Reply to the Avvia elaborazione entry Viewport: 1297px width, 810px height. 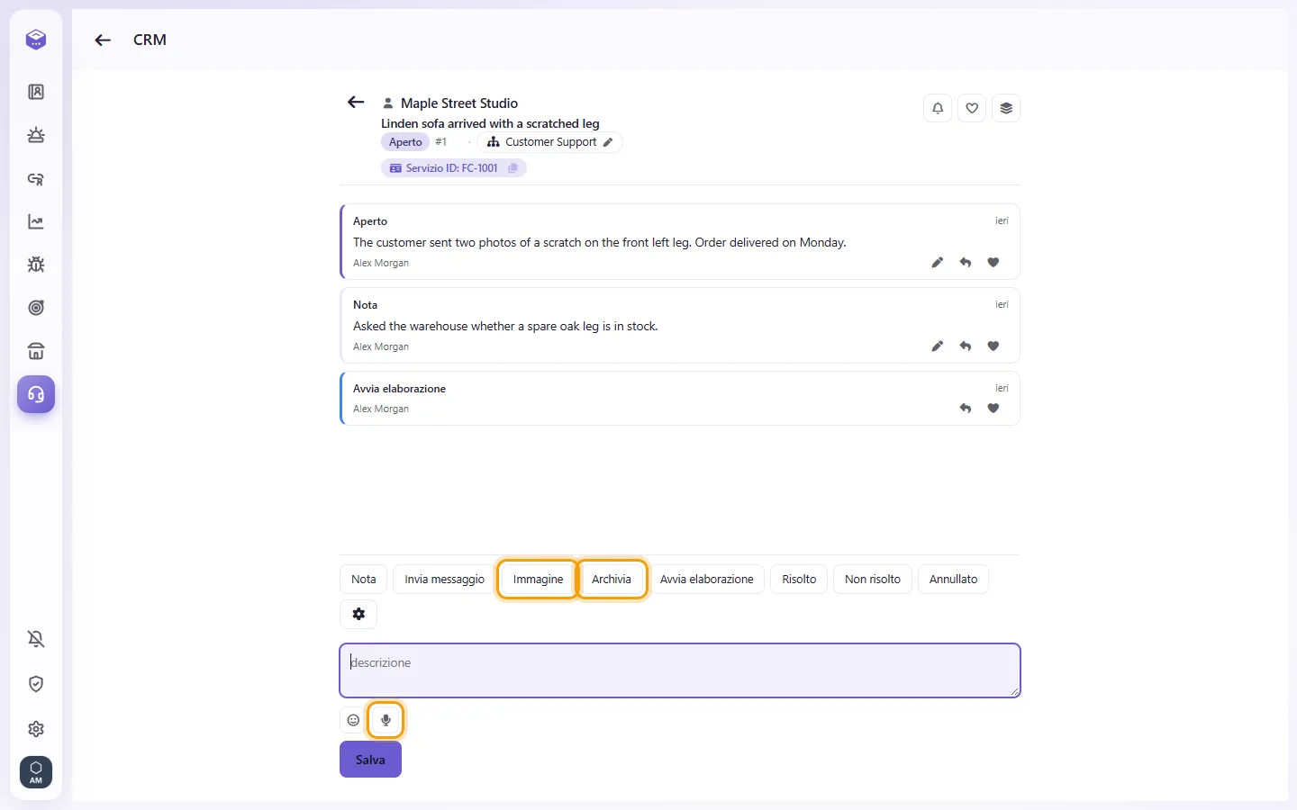point(966,409)
